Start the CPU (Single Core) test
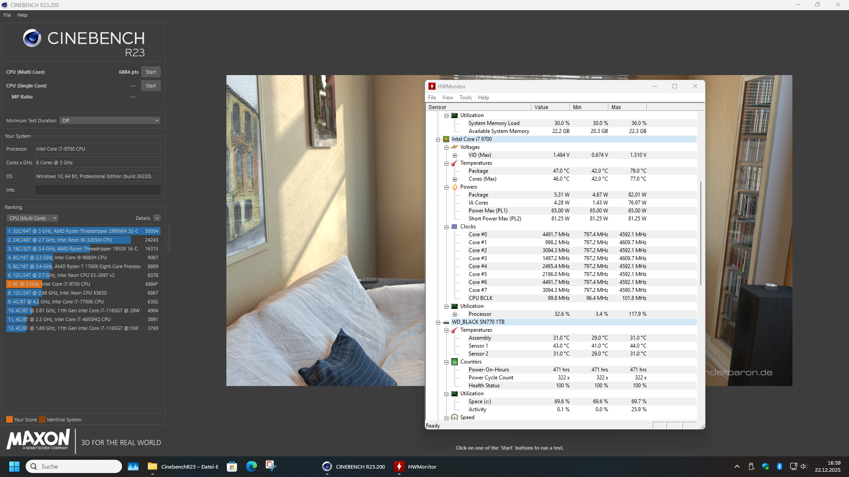Viewport: 849px width, 477px height. (151, 86)
